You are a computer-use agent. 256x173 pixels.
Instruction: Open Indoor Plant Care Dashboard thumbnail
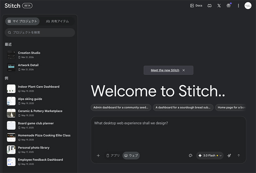click(11, 89)
